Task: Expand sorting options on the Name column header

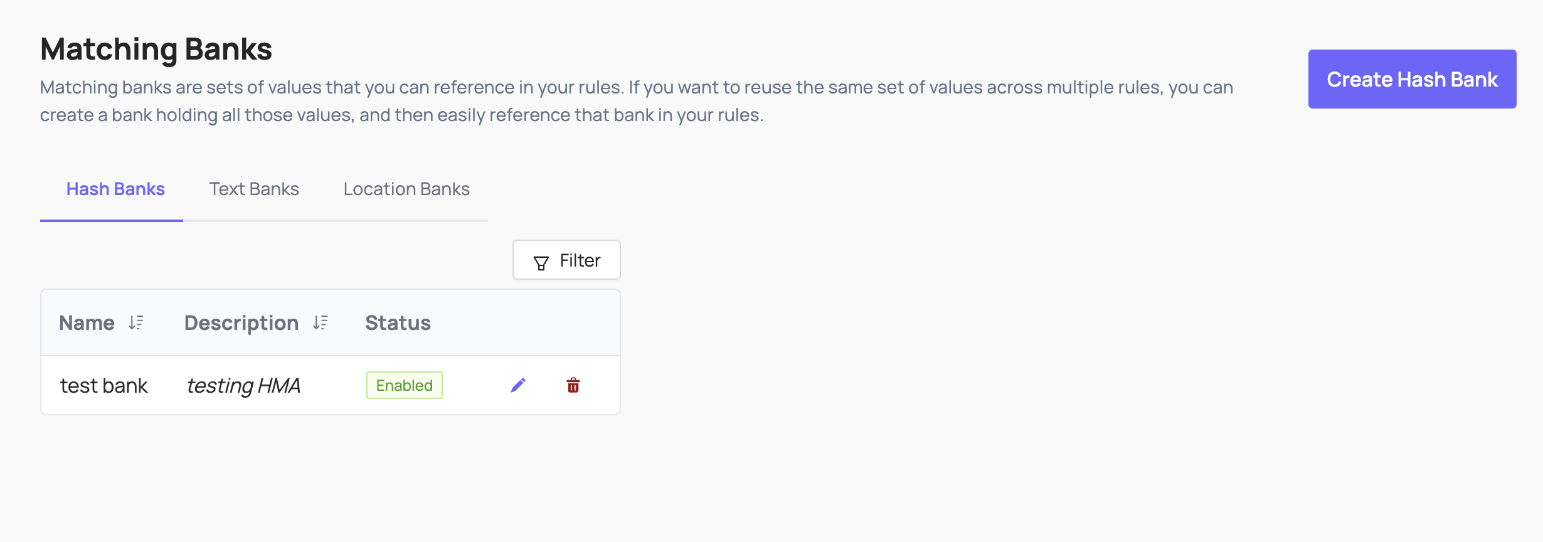Action: tap(134, 322)
